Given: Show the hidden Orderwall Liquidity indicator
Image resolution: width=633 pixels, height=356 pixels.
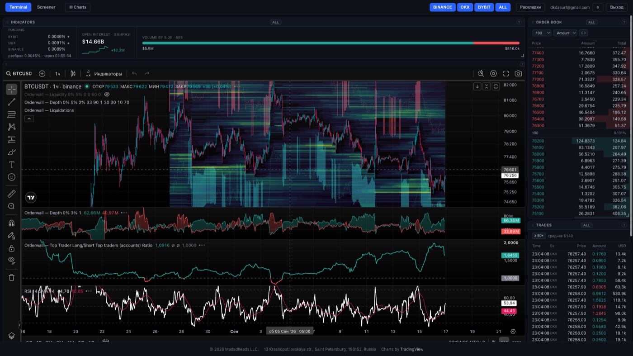Looking at the screenshot, I should pos(107,95).
